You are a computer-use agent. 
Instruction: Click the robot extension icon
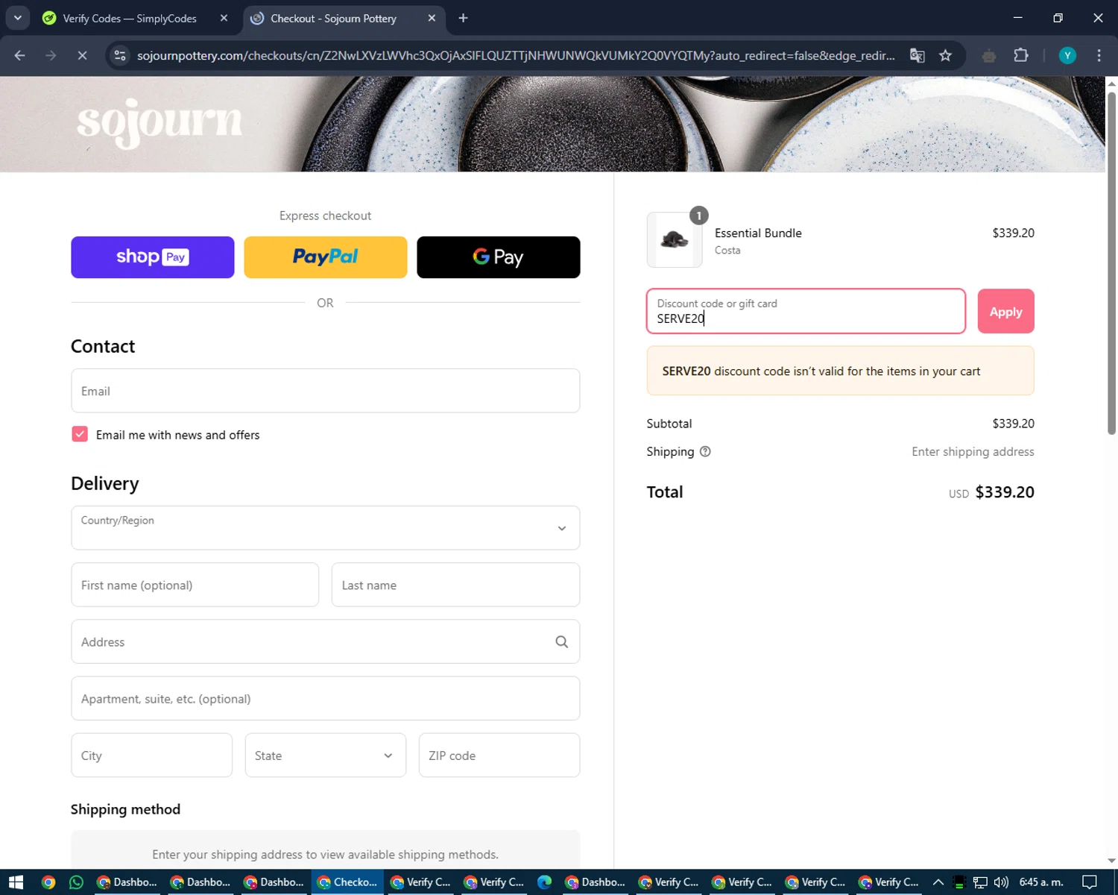point(989,55)
